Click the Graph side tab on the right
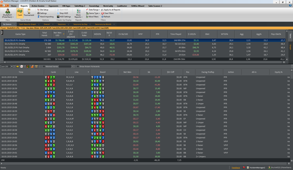The image size is (293, 170). click(x=290, y=47)
